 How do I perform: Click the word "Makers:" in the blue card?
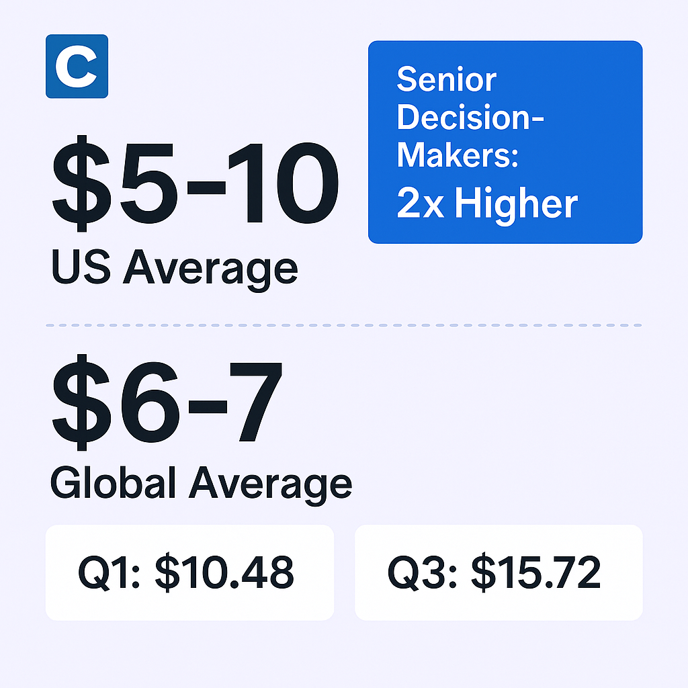click(458, 155)
